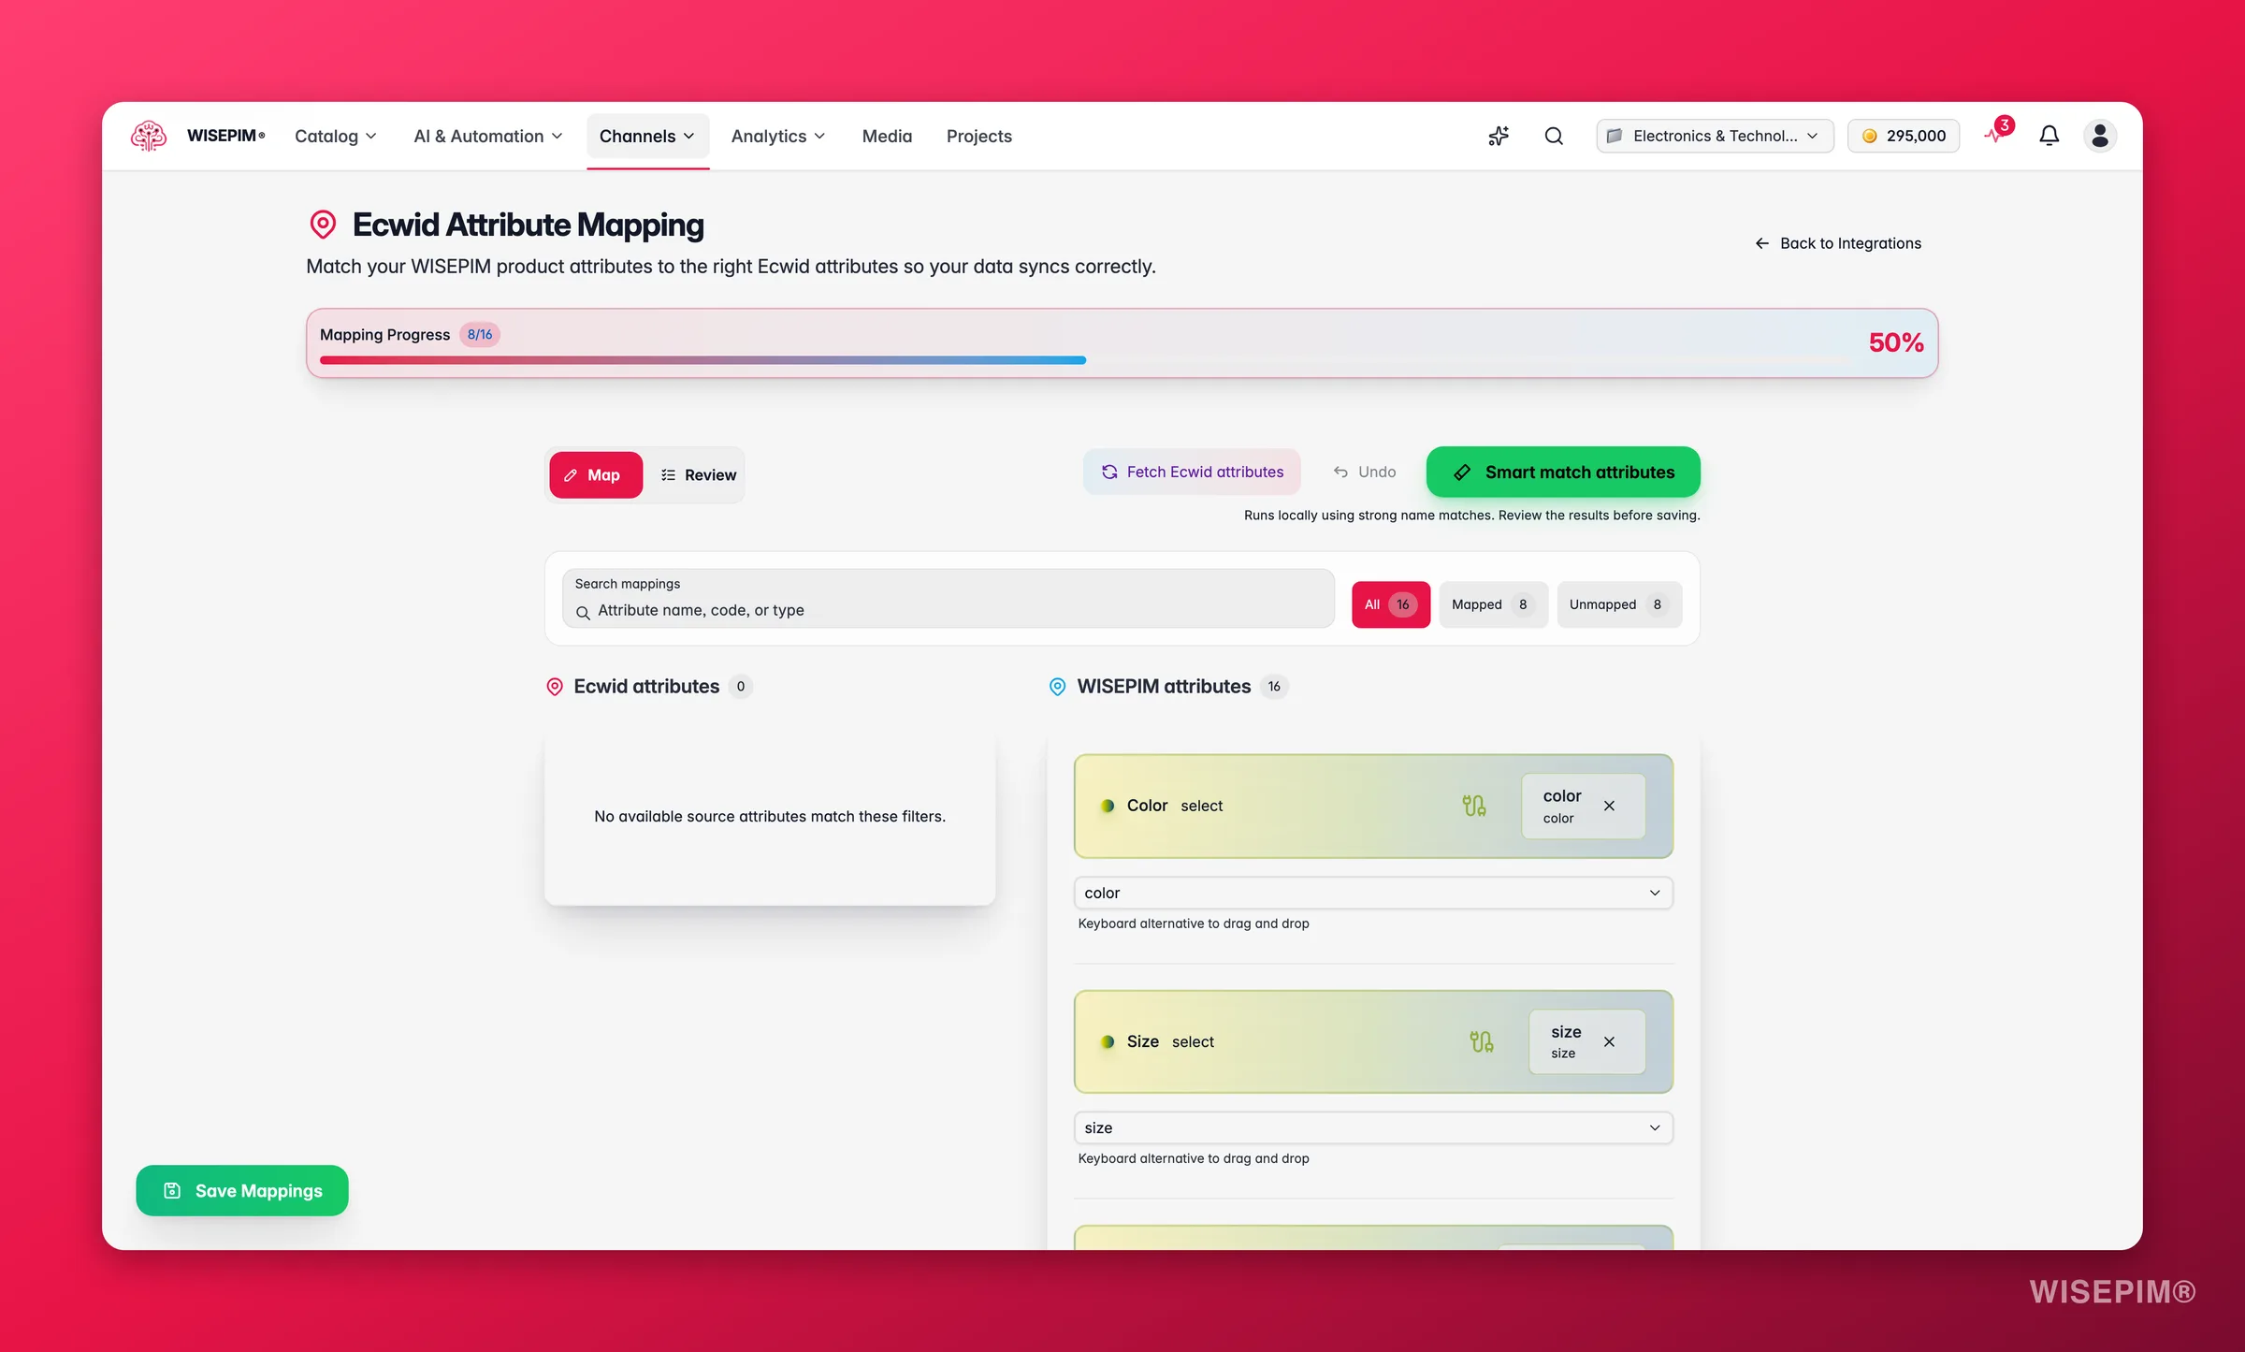
Task: Click the link icon on Color card
Action: (1474, 805)
